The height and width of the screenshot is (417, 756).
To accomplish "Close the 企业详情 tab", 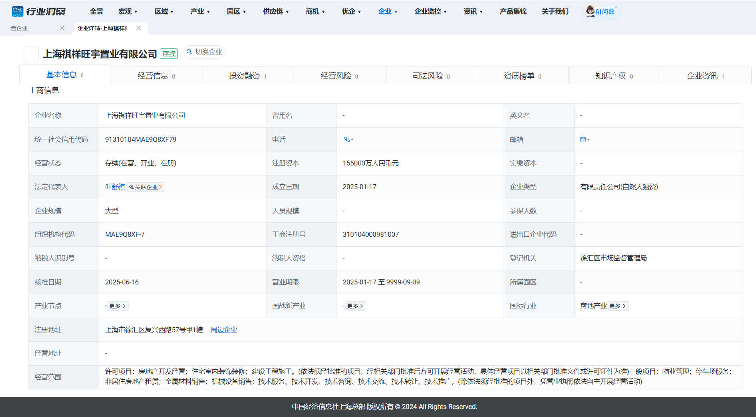I will click(x=138, y=28).
